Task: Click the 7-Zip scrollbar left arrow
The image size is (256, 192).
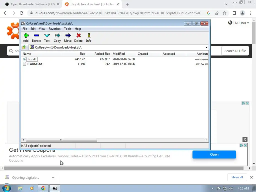Action: [x=23, y=140]
